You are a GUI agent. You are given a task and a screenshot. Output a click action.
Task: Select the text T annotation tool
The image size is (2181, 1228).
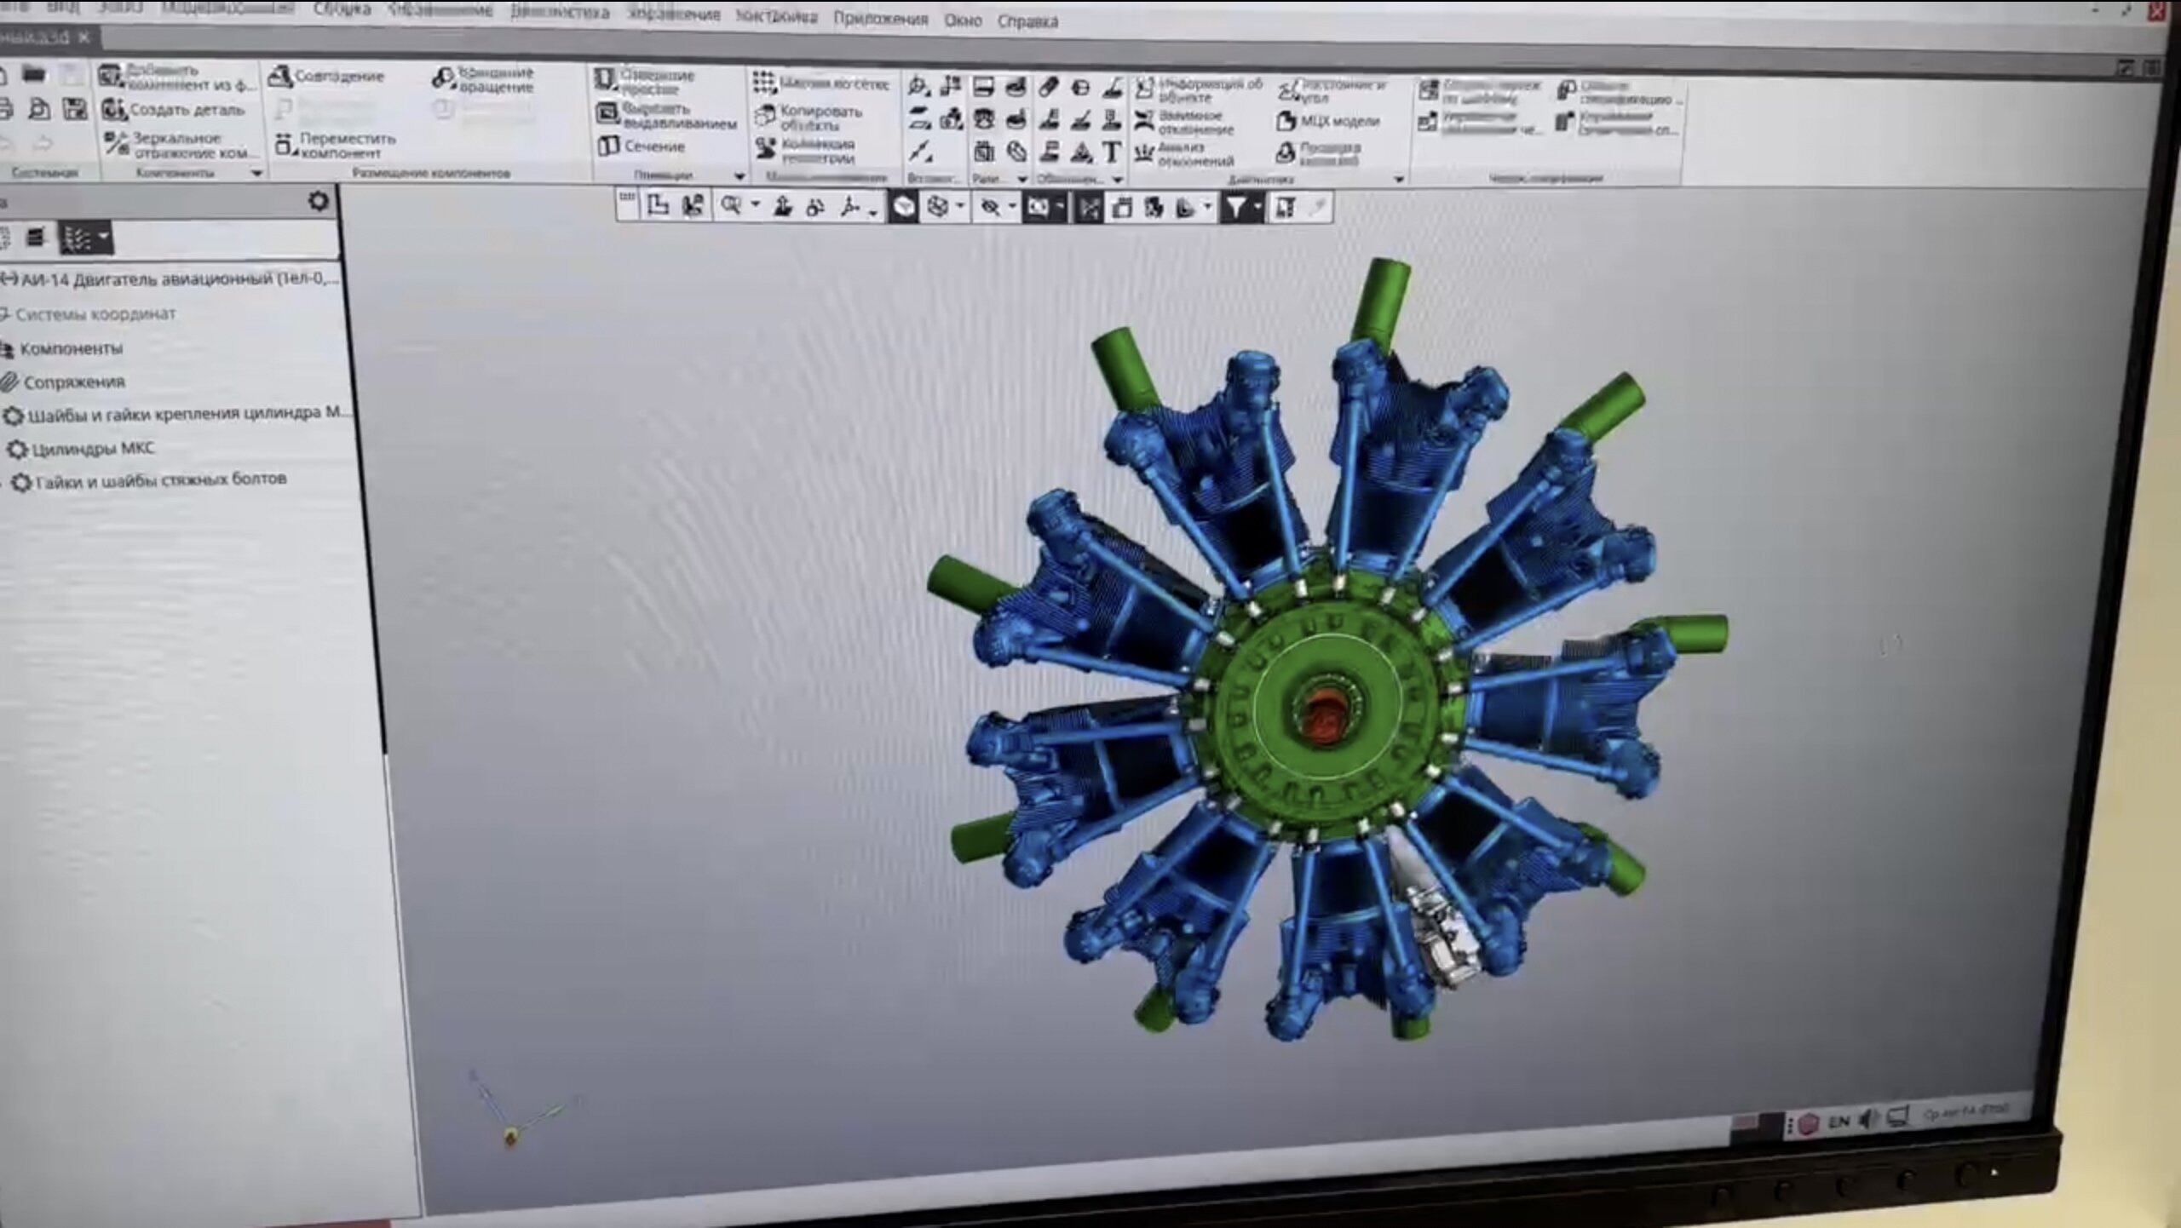pos(1111,152)
